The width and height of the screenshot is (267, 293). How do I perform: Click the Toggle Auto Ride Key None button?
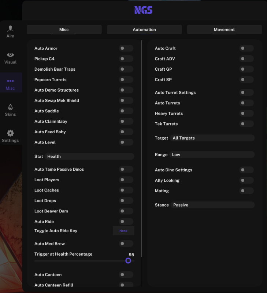[123, 231]
